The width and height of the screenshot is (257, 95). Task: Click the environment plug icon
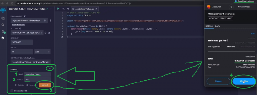point(25,16)
